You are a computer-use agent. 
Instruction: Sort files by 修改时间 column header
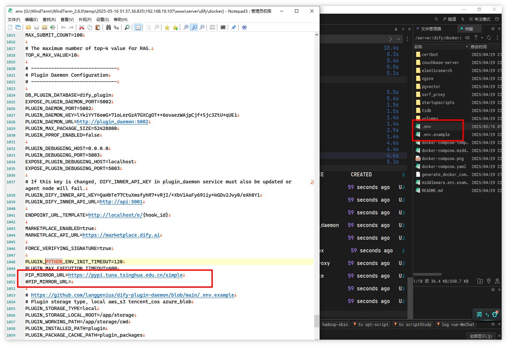coord(486,47)
